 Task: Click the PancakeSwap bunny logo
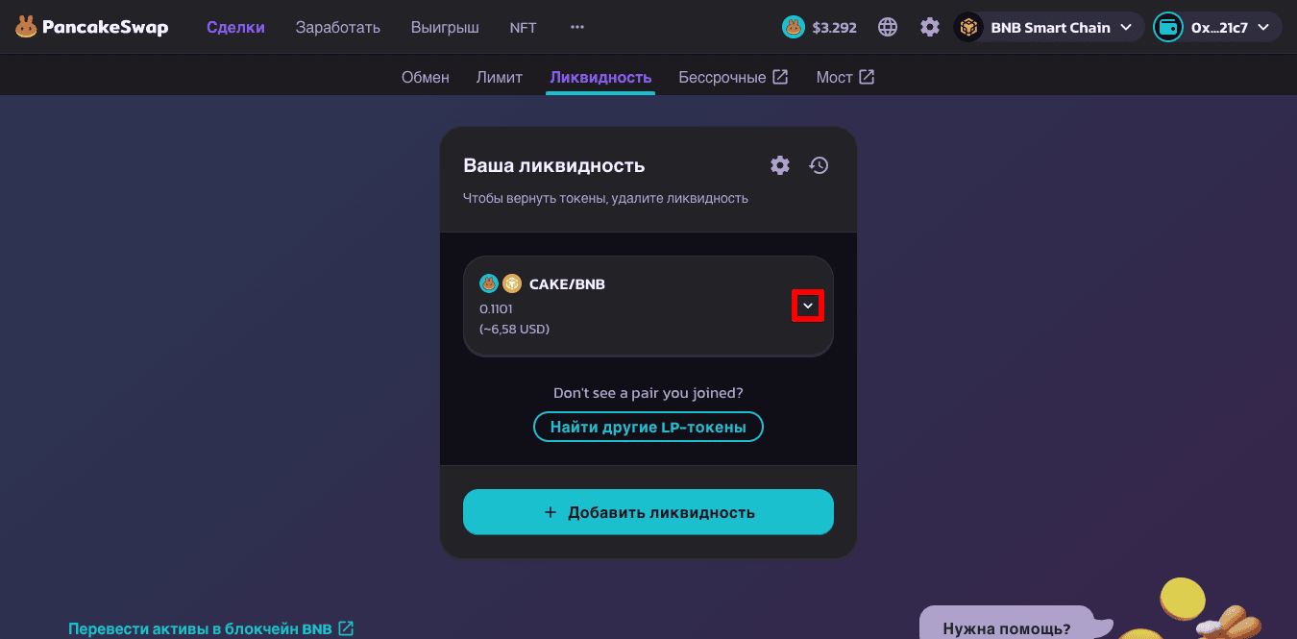pyautogui.click(x=26, y=27)
